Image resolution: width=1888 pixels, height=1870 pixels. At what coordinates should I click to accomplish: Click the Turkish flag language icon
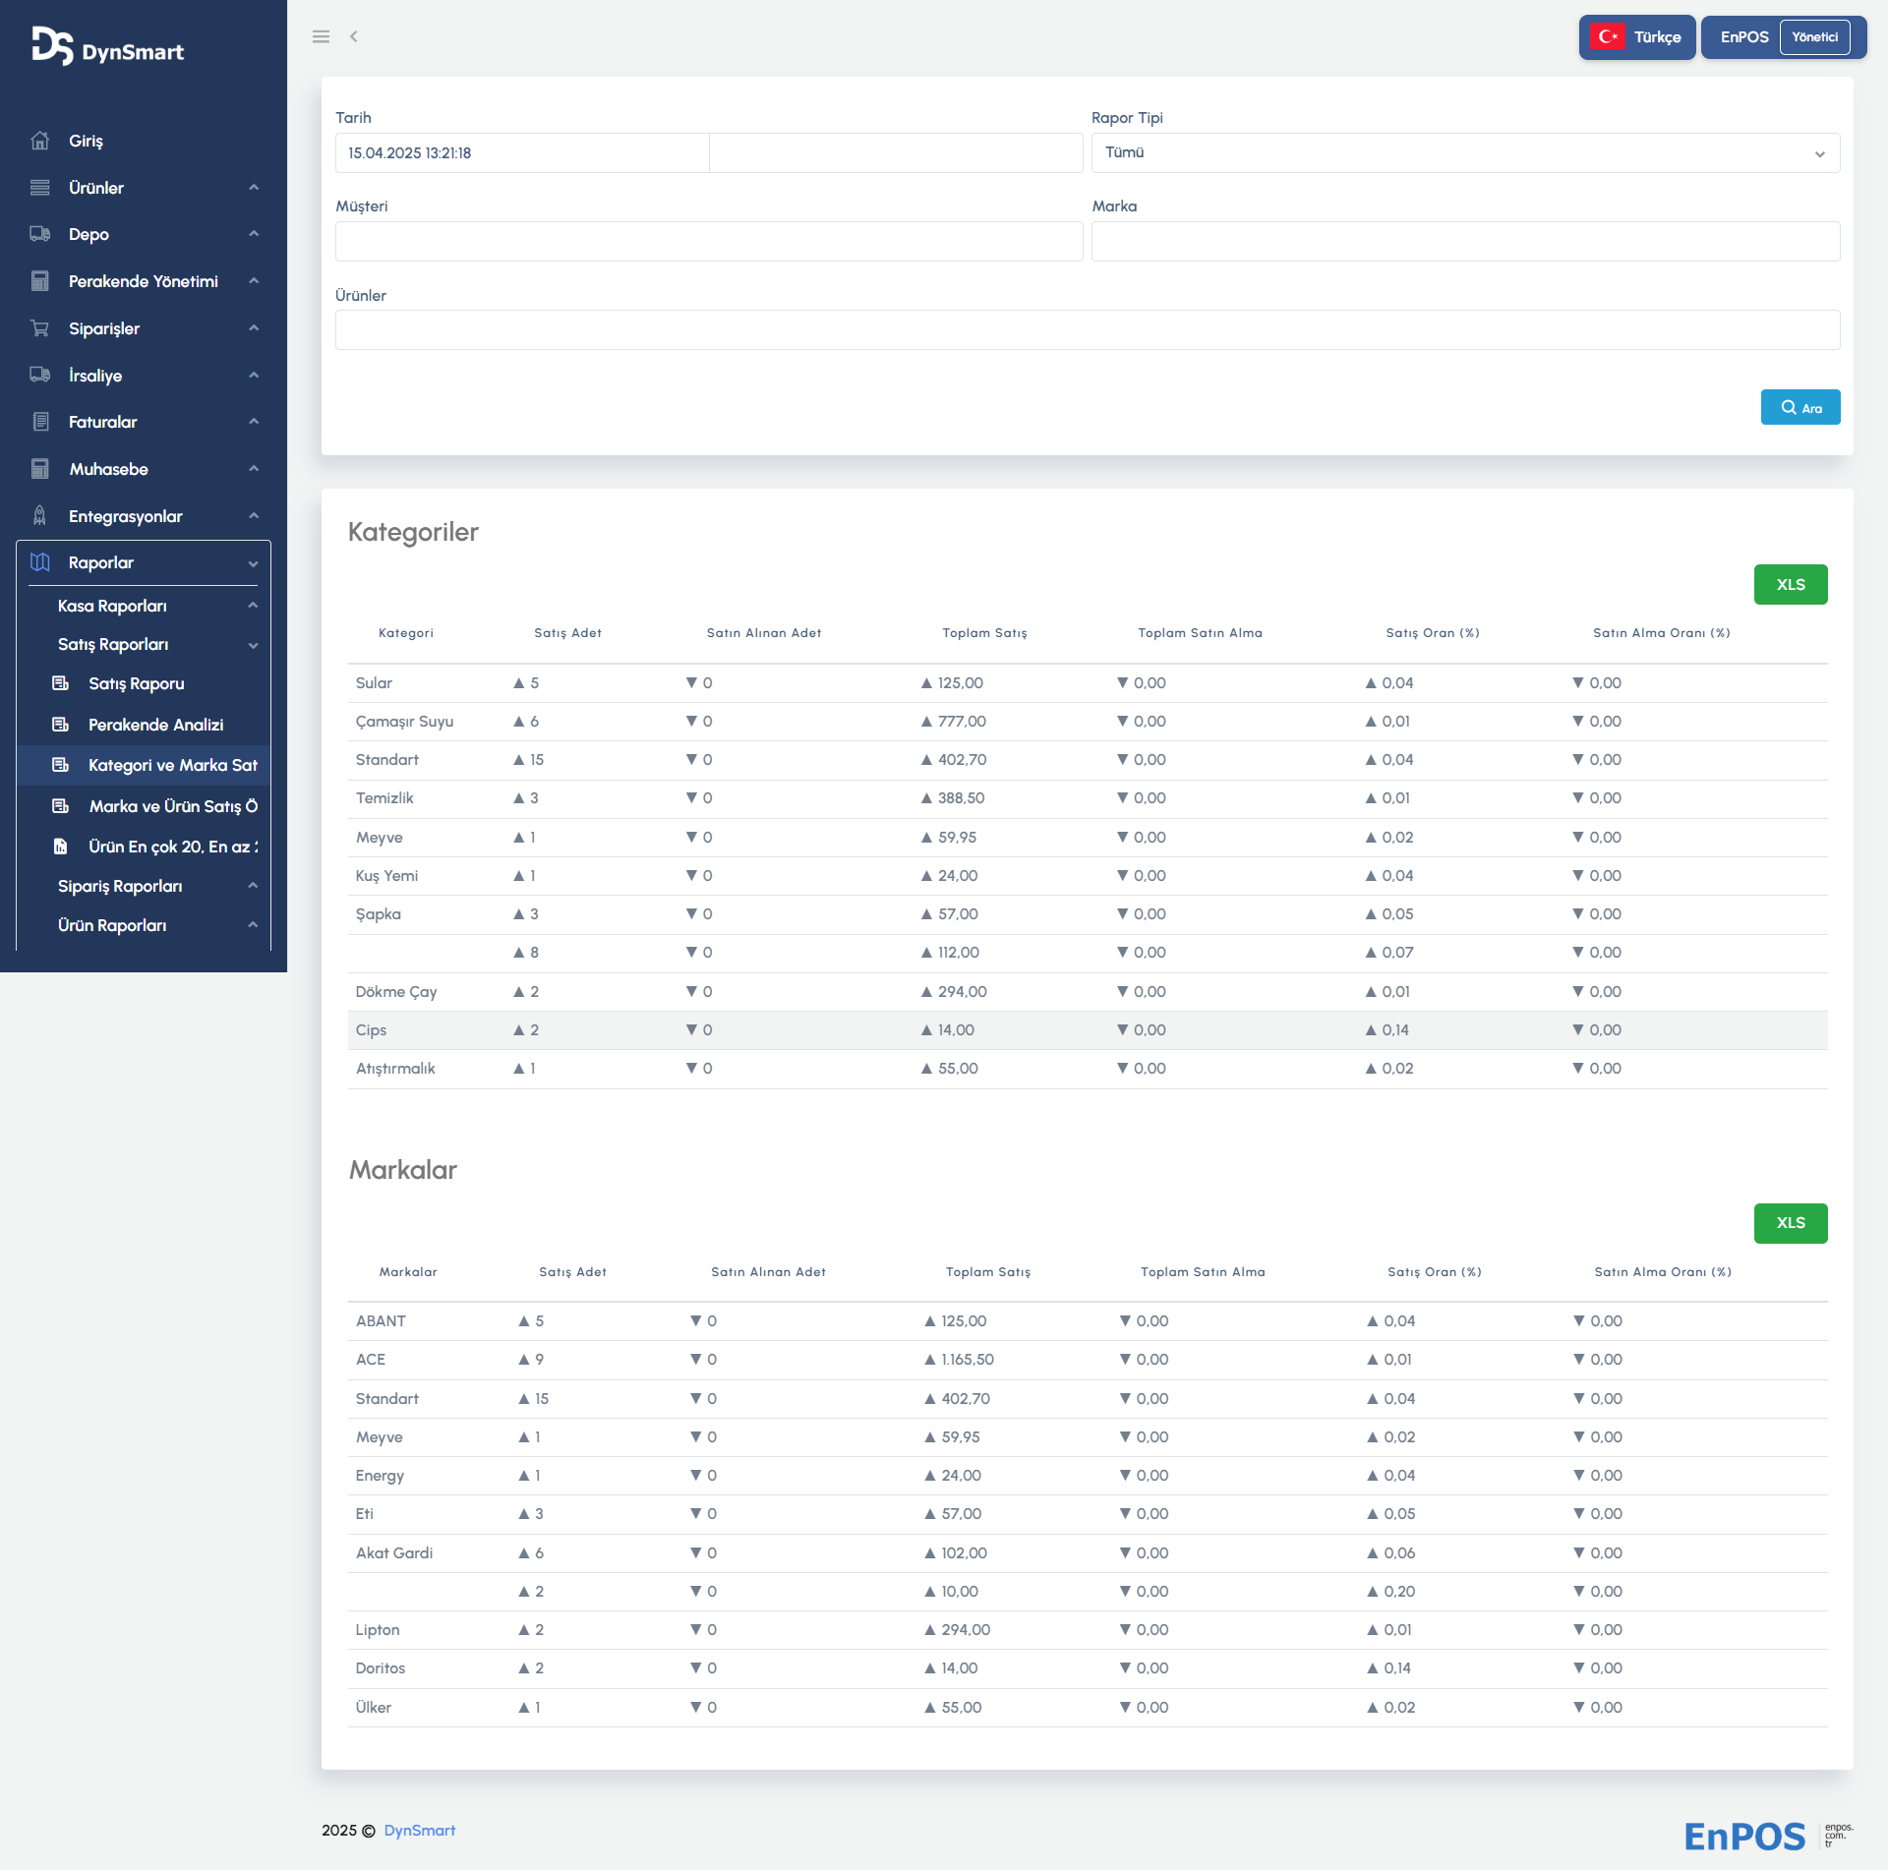click(1609, 37)
